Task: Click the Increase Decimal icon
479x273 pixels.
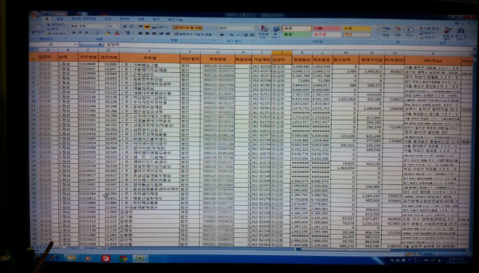Action: click(245, 35)
